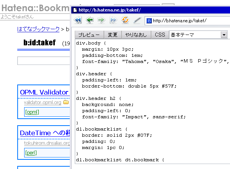Click the プレビュー button
230x169 pixels.
89,35
